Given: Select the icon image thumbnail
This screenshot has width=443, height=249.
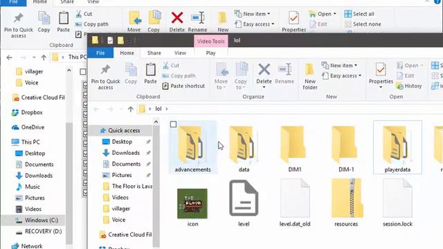Looking at the screenshot, I should click(192, 203).
